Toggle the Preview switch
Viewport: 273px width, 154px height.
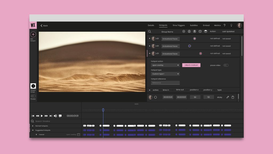coord(33,96)
